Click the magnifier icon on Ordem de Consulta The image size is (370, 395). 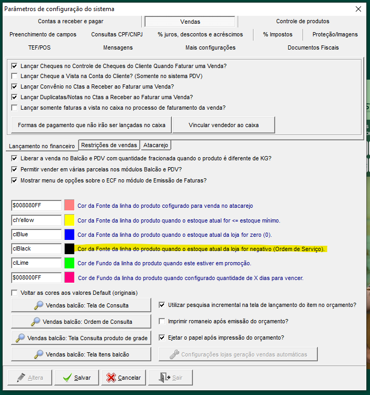click(x=35, y=322)
